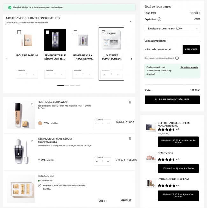
Task: Open the delivery method dropdown
Action: click(x=172, y=29)
